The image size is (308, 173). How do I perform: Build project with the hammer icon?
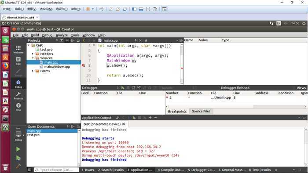coord(18,166)
